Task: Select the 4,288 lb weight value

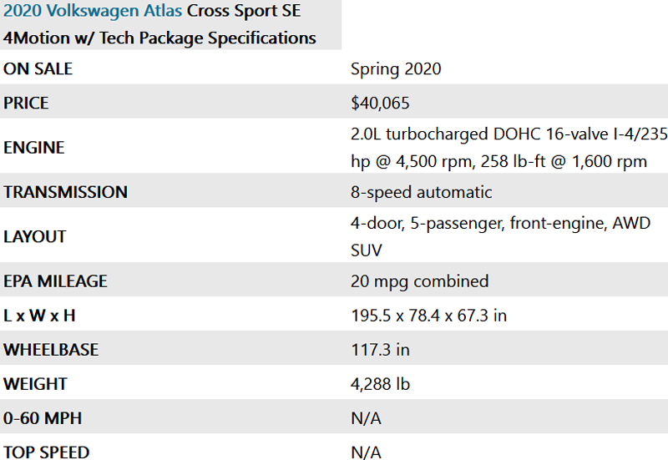Action: point(380,384)
